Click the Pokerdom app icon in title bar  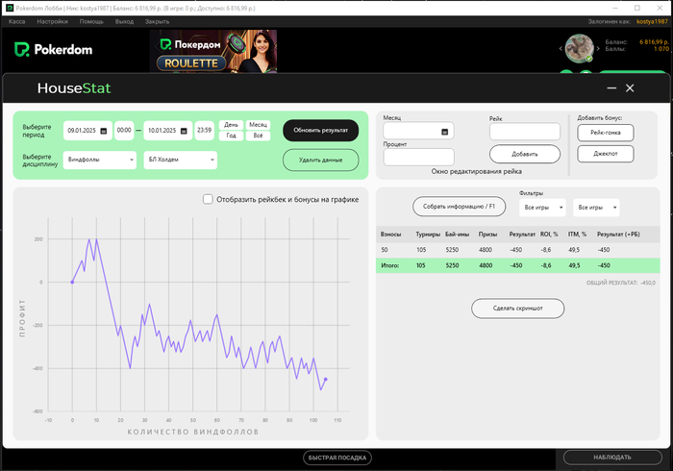point(10,8)
